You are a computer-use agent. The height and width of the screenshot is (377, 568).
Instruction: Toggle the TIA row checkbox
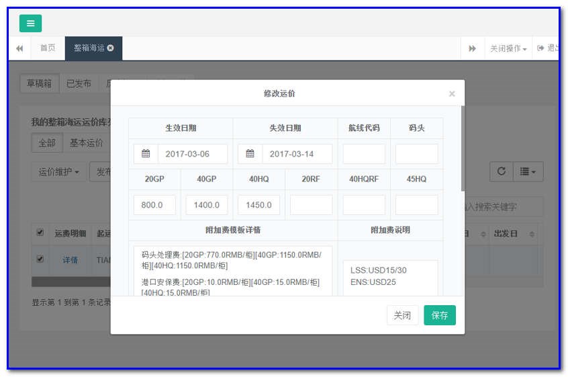(40, 259)
